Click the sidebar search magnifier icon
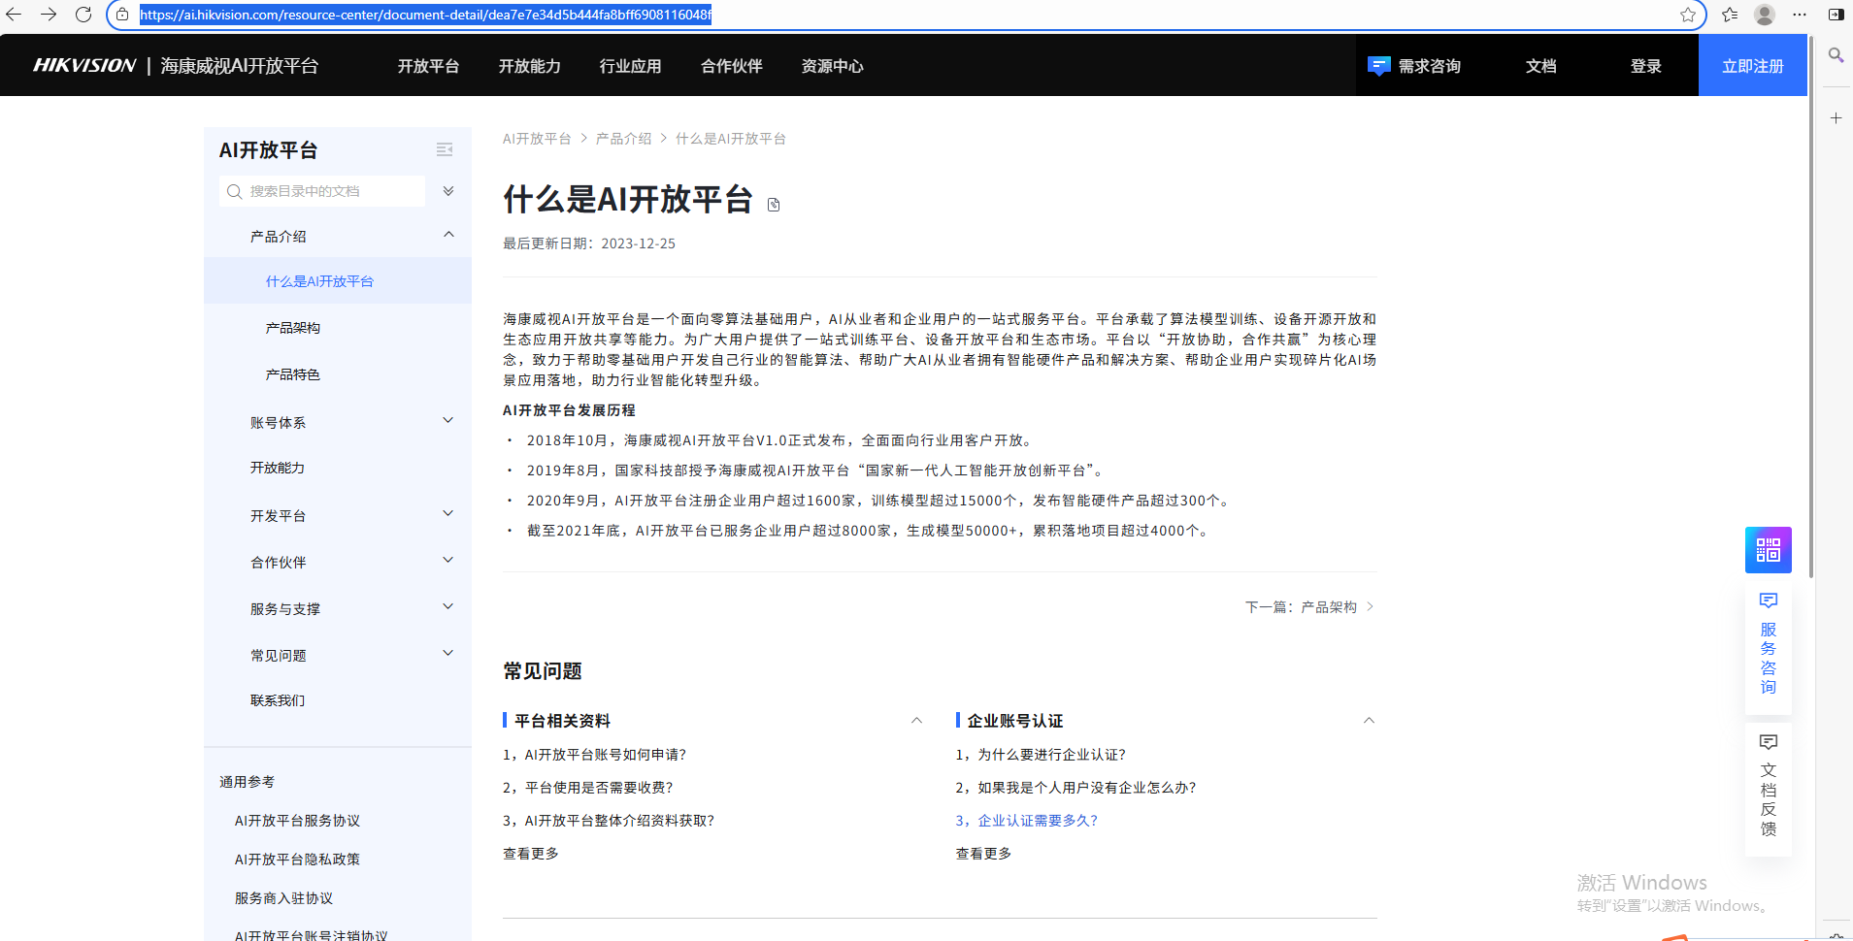The height and width of the screenshot is (941, 1853). coord(1836,55)
